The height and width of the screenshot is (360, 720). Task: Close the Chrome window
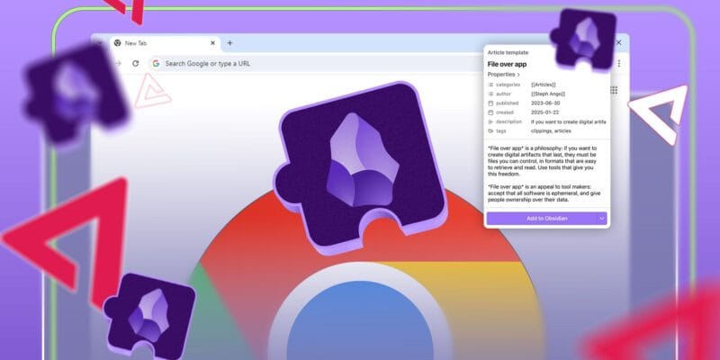pyautogui.click(x=618, y=42)
